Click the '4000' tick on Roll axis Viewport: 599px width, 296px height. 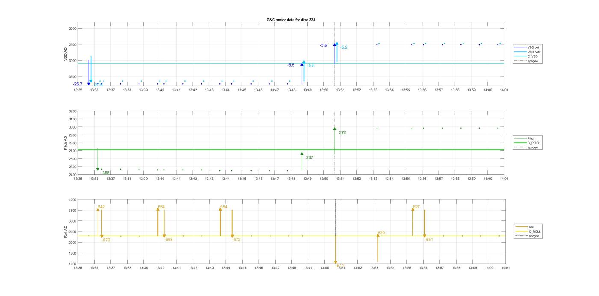72,200
